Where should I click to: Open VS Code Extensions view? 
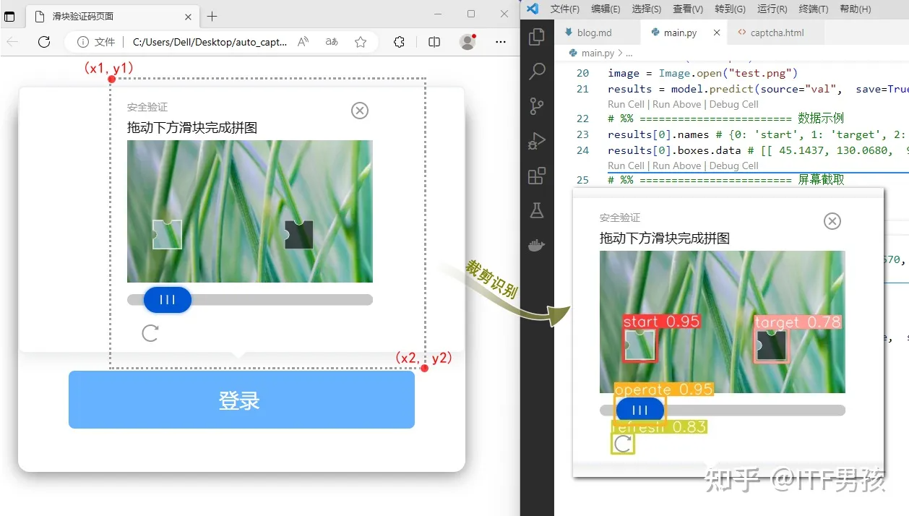(537, 176)
